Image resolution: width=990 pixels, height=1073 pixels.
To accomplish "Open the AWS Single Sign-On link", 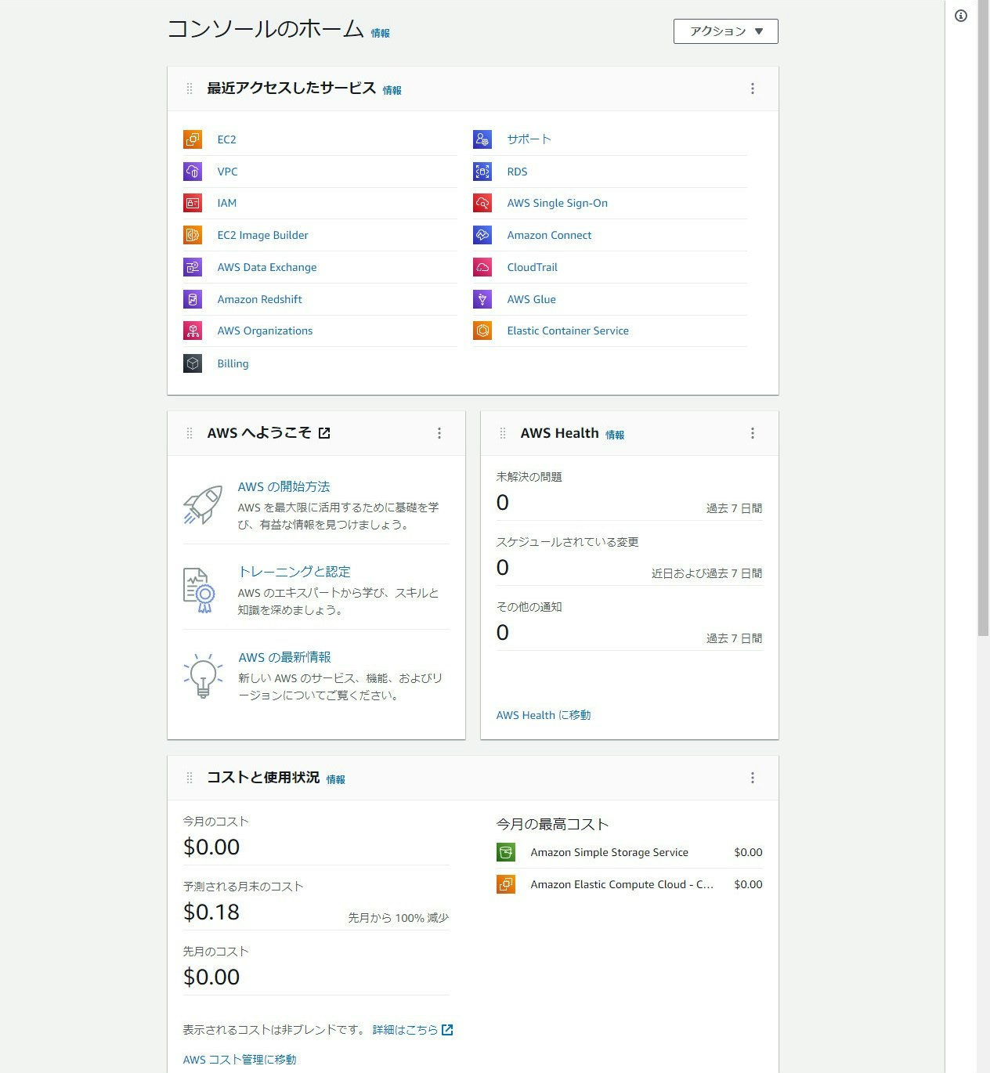I will click(x=557, y=203).
